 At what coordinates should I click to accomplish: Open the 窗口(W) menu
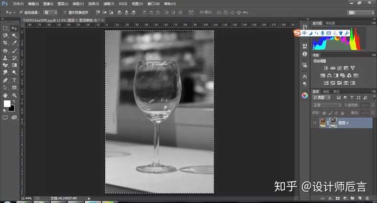click(153, 4)
